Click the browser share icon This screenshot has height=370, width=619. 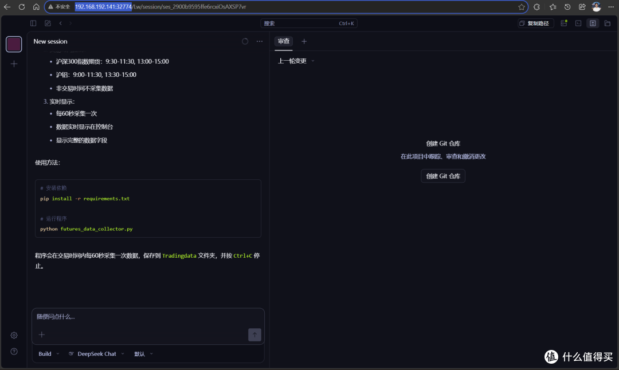(582, 7)
